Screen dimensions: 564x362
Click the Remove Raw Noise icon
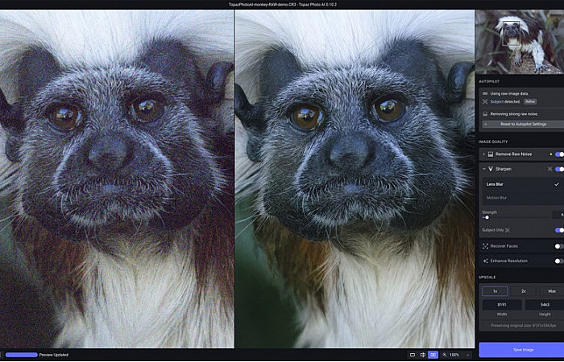click(x=490, y=154)
